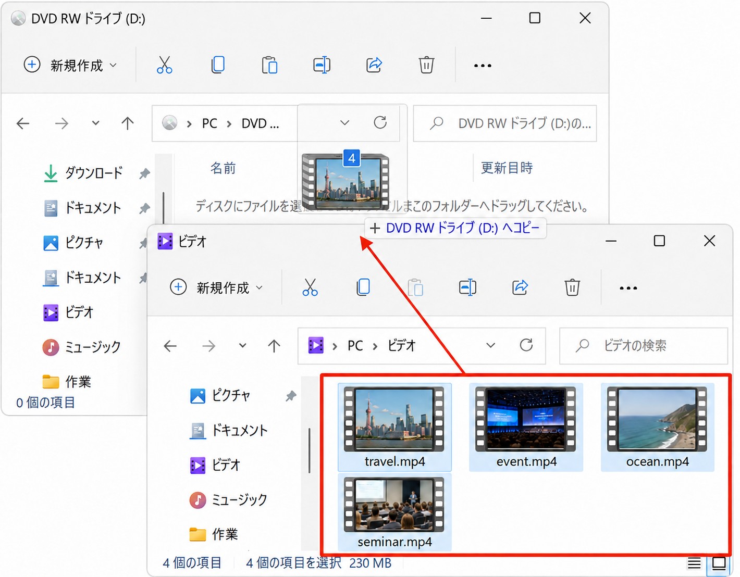
Task: Click Rename icon in ビデオ window
Action: (467, 287)
